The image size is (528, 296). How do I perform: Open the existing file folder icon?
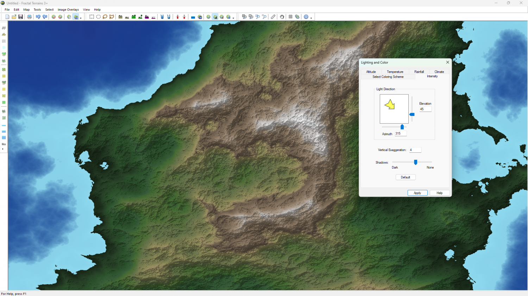(14, 17)
